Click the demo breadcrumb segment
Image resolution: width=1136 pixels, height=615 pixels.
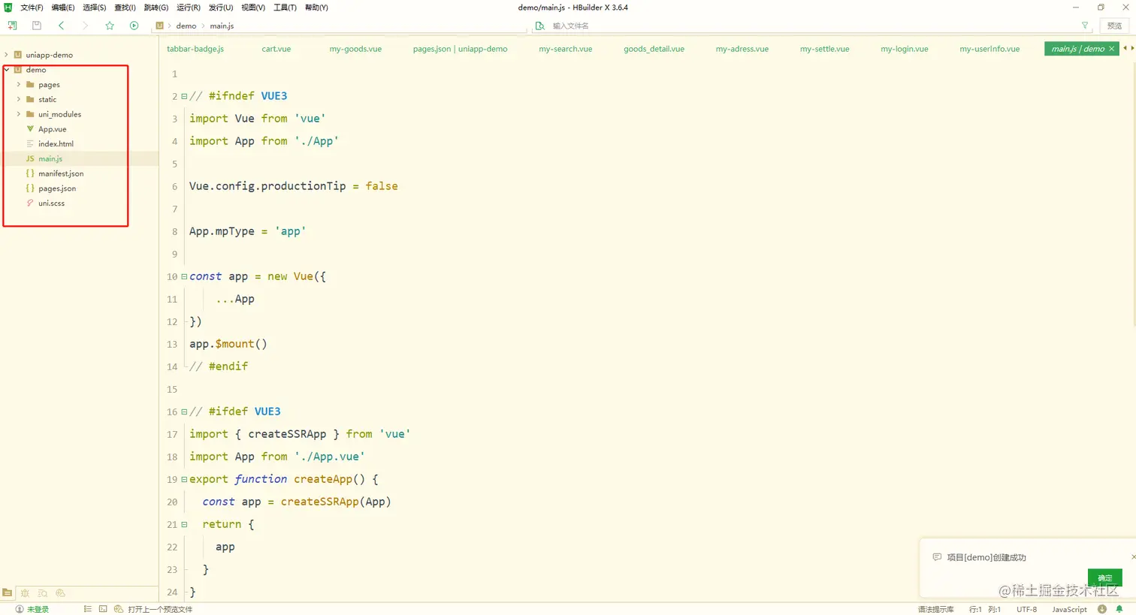(186, 26)
